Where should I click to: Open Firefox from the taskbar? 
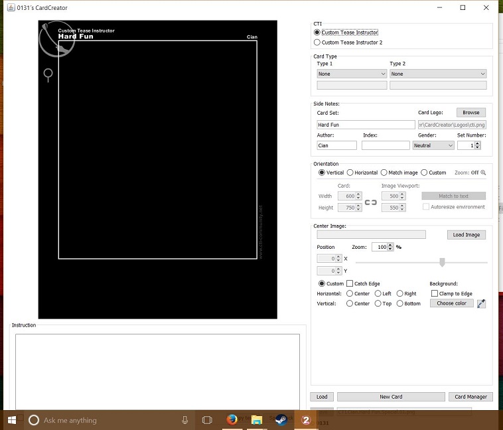point(232,419)
